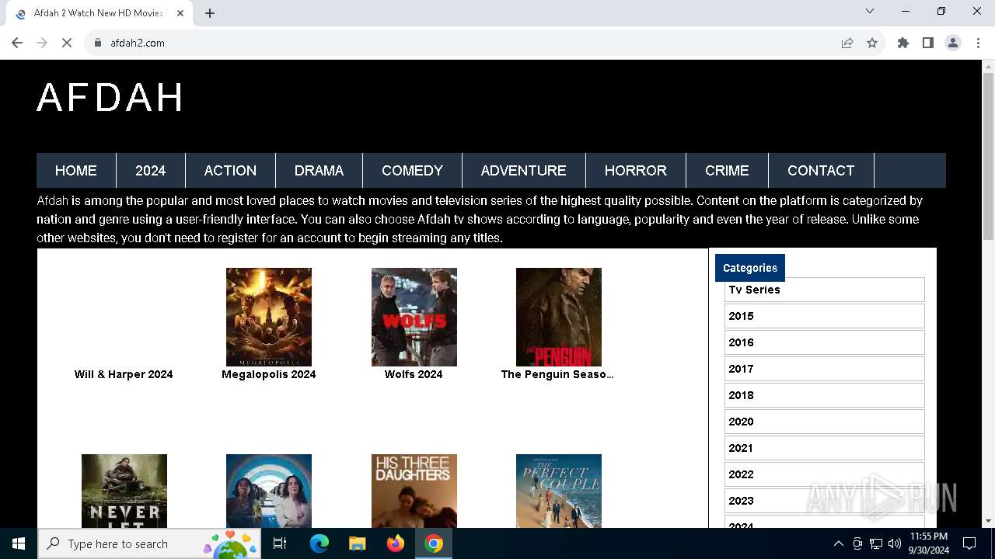
Task: Open The Penguin poster thumbnail
Action: click(x=559, y=317)
